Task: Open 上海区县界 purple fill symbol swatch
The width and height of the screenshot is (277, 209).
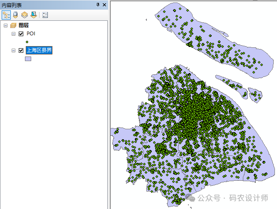Action: pyautogui.click(x=28, y=59)
